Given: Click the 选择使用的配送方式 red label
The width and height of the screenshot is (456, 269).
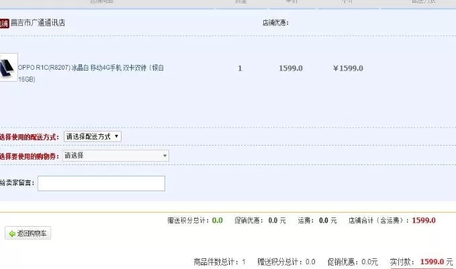Looking at the screenshot, I should pos(30,137).
